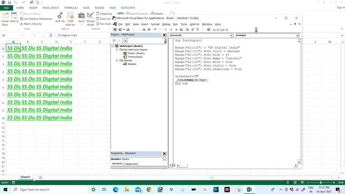Click the taskbar search box
The image size is (345, 194).
50,189
